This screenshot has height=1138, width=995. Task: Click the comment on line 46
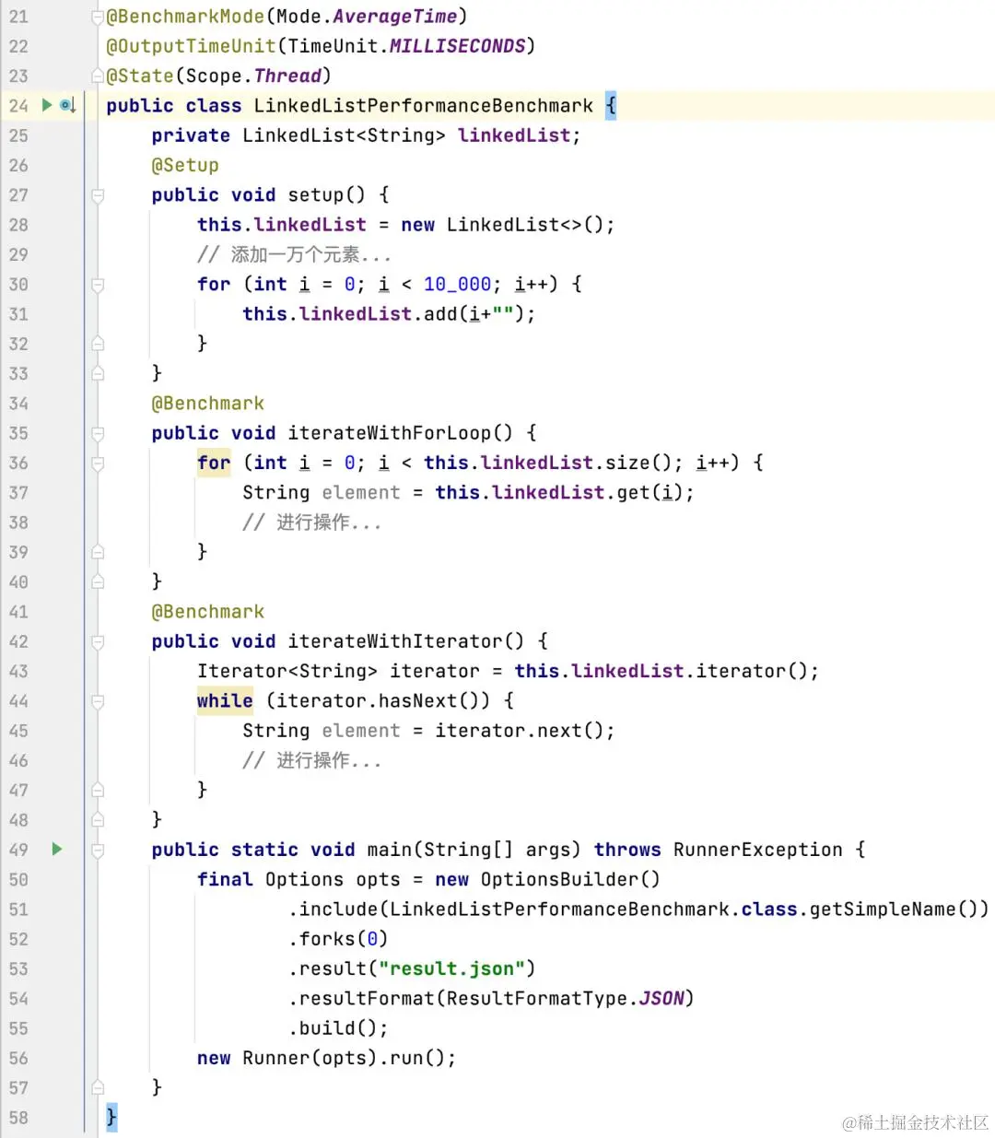pyautogui.click(x=311, y=760)
